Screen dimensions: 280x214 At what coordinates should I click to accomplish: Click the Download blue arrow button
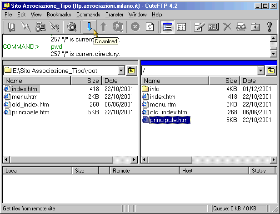[x=89, y=27]
